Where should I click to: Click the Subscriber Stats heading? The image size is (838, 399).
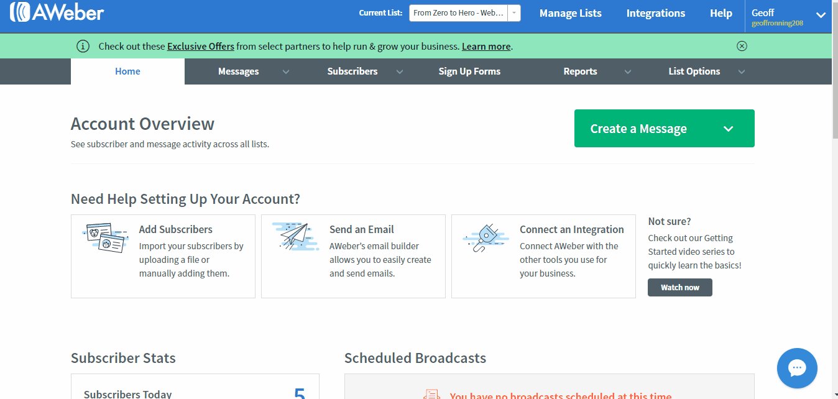tap(123, 358)
